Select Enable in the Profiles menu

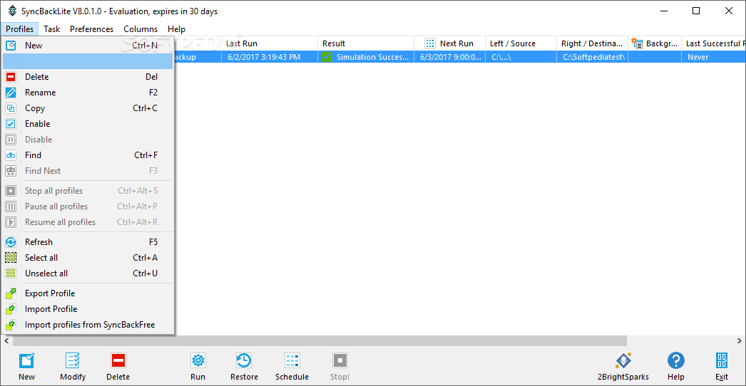coord(88,124)
